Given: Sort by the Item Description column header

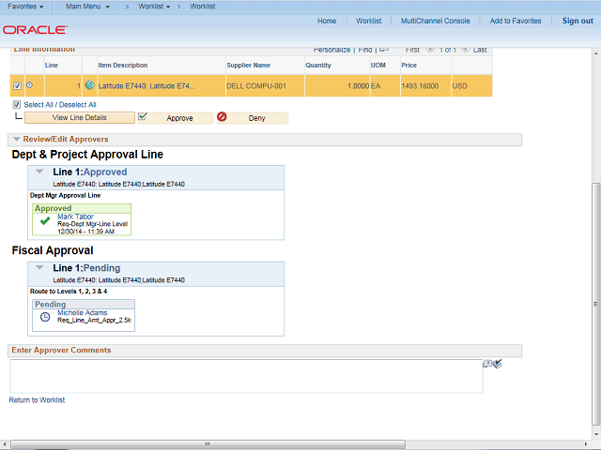Looking at the screenshot, I should [x=123, y=65].
